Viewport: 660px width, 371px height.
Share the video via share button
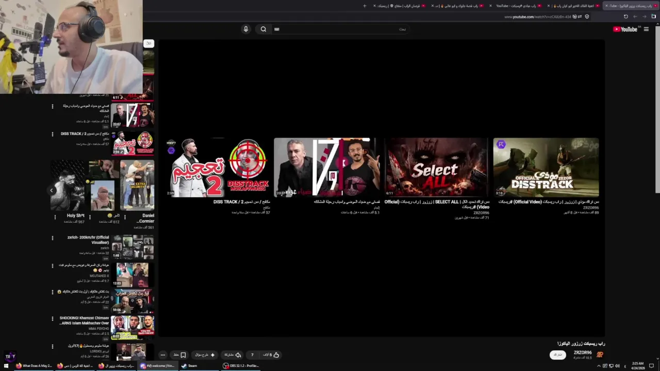point(233,355)
